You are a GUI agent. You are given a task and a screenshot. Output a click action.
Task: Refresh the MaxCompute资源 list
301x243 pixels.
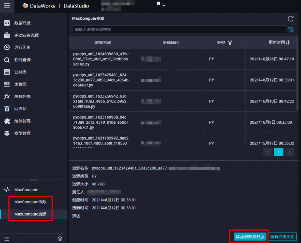click(291, 19)
